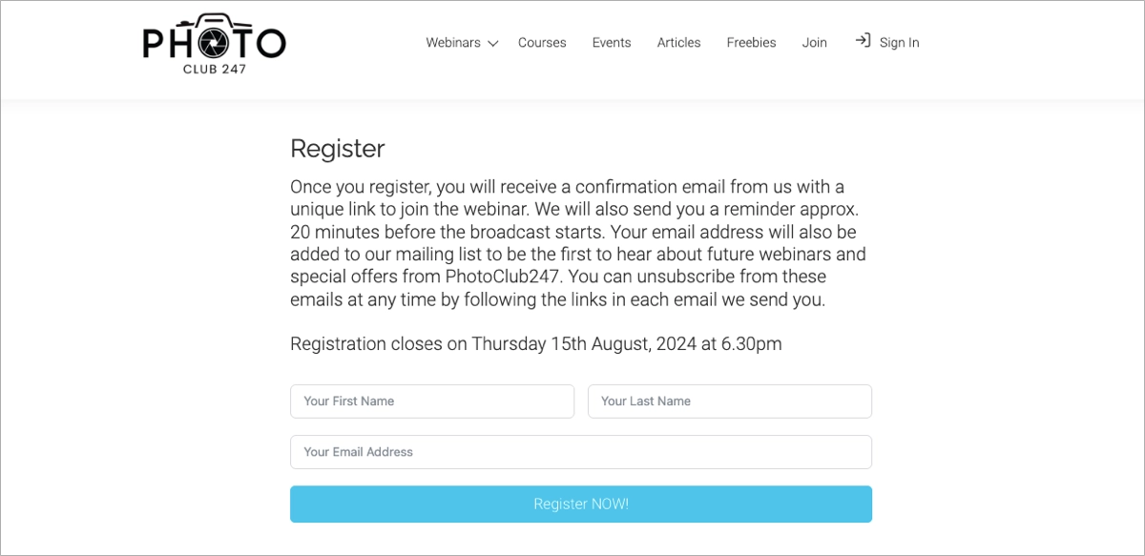Navigate to Articles
This screenshot has height=556, width=1145.
[x=678, y=43]
